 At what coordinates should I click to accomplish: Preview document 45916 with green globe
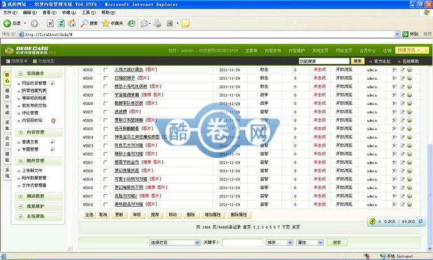pyautogui.click(x=410, y=204)
